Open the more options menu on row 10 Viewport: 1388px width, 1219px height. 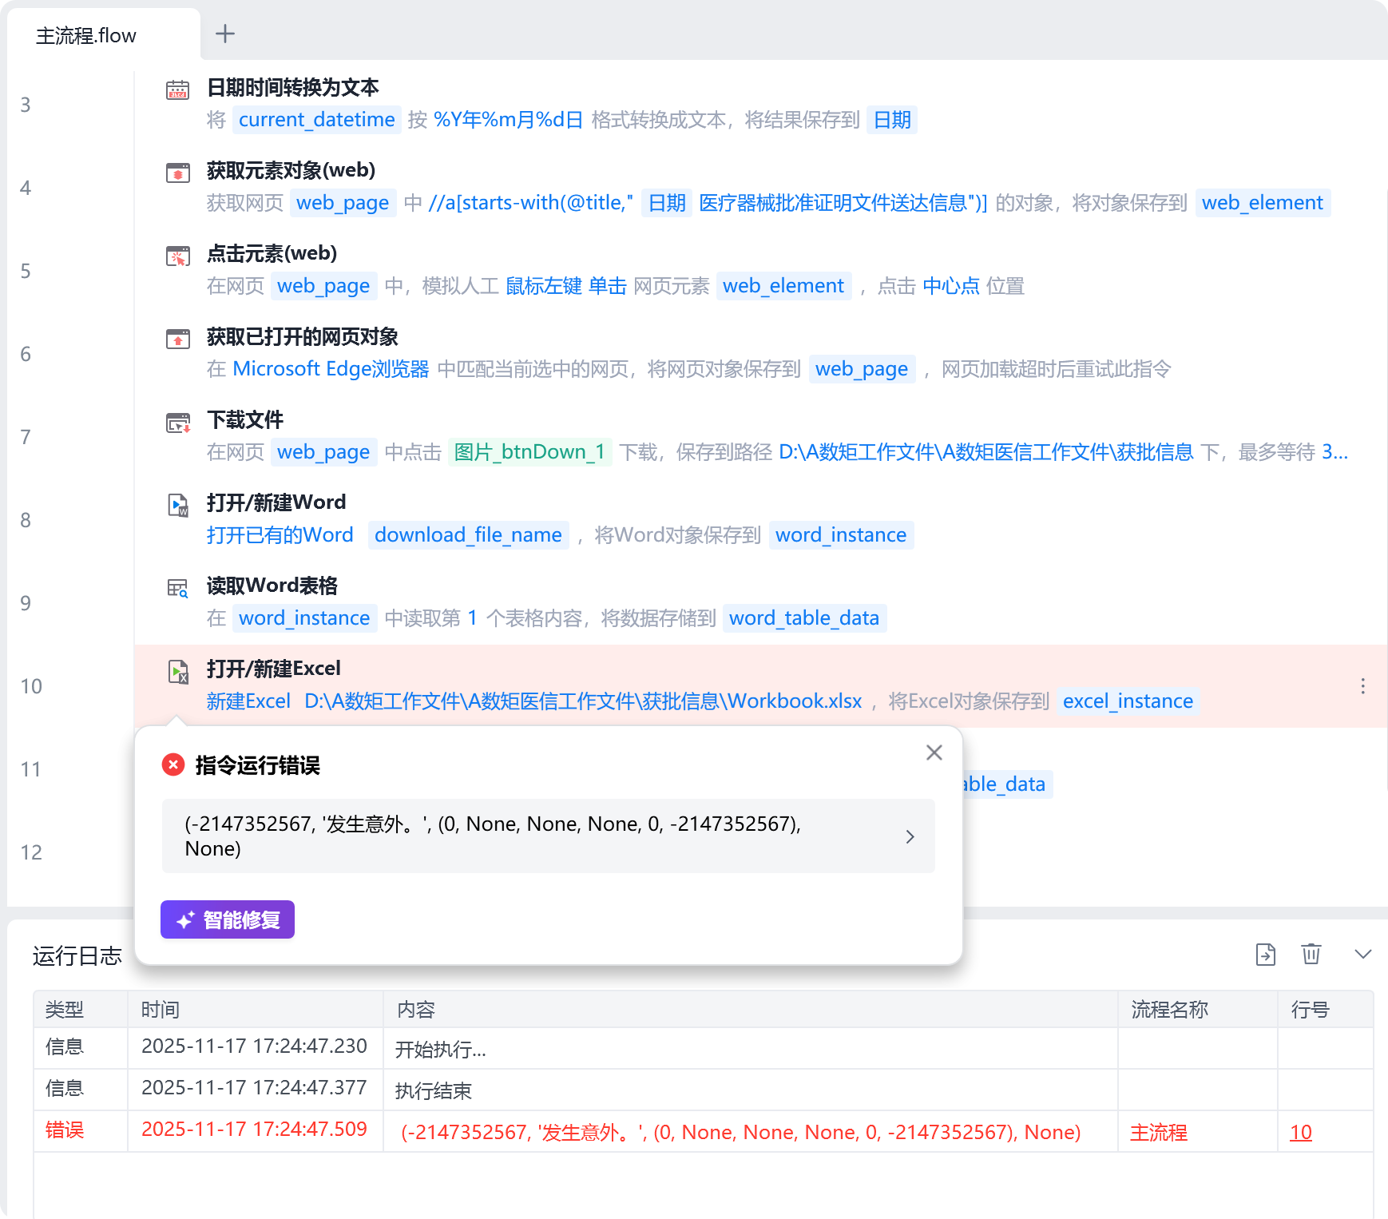point(1362,686)
